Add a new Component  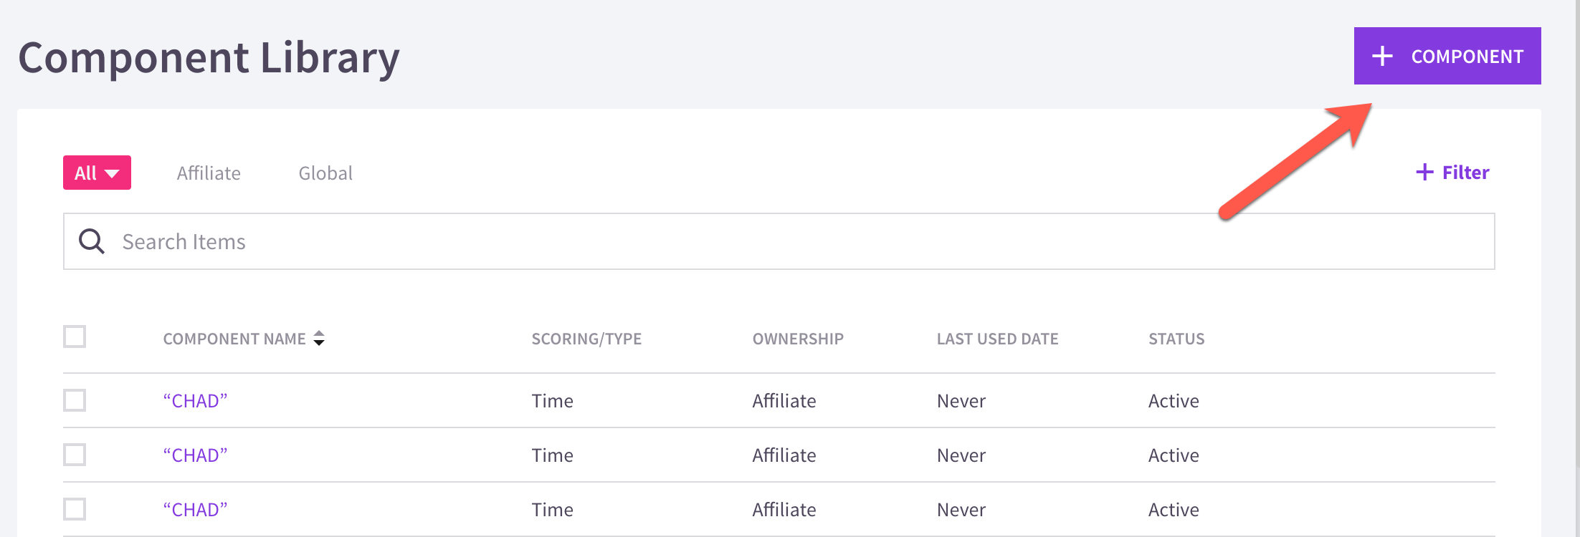[1447, 56]
